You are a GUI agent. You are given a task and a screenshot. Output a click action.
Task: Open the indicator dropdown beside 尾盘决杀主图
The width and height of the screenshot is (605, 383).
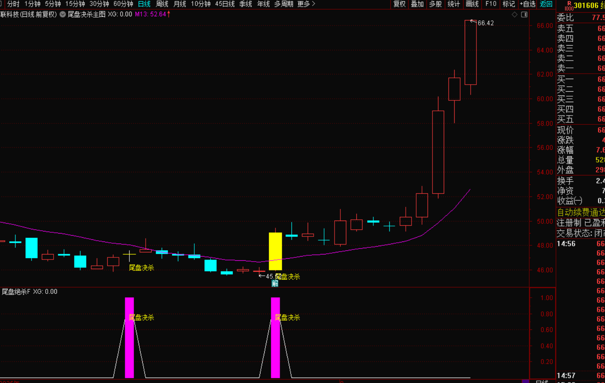click(62, 14)
